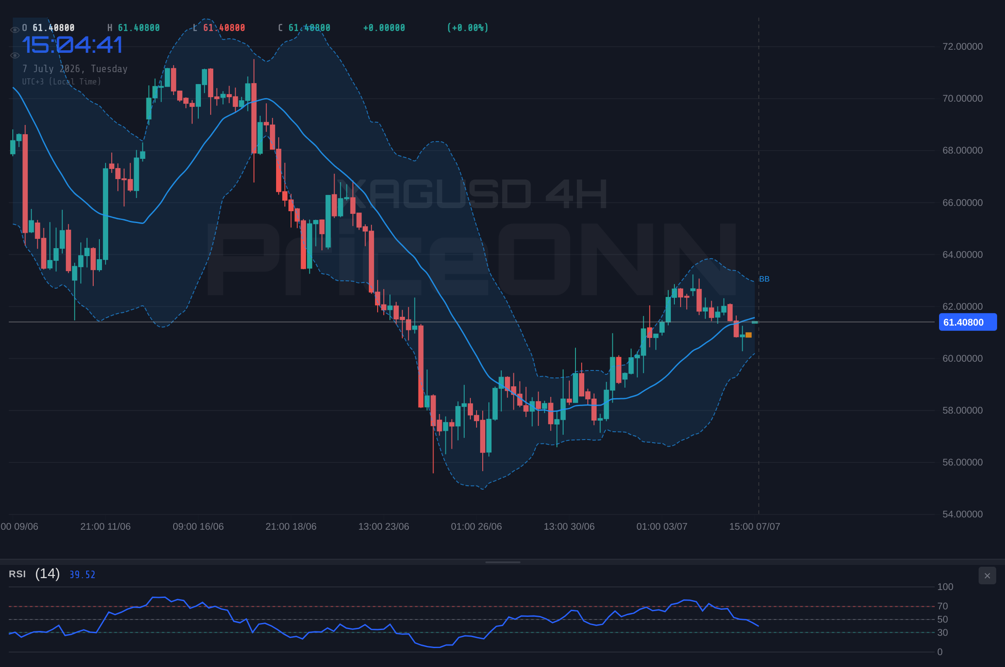Screen dimensions: 1005x667
Task: Click the 60.00000 price axis label
Action: click(x=962, y=359)
